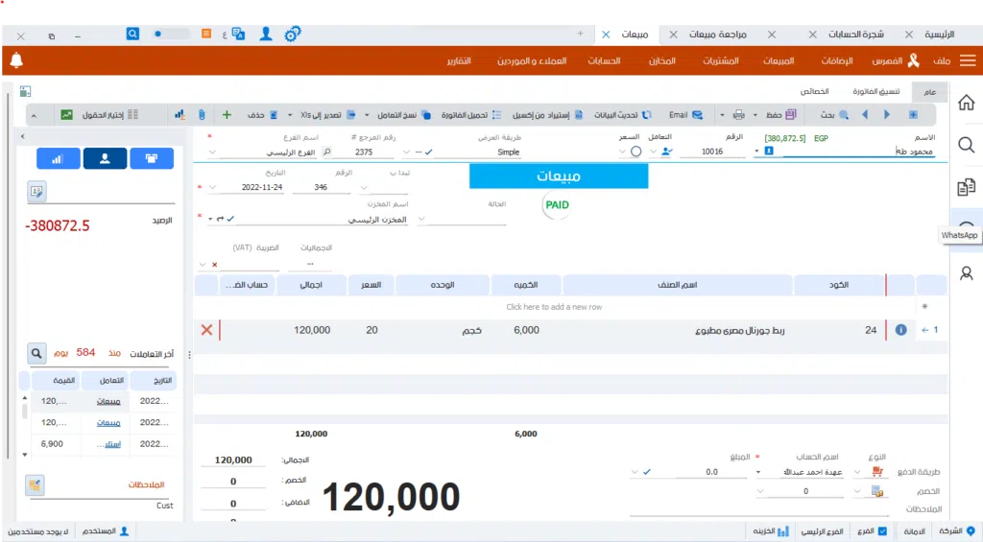This screenshot has width=983, height=542.
Task: Click the green plus add icon
Action: point(227,115)
